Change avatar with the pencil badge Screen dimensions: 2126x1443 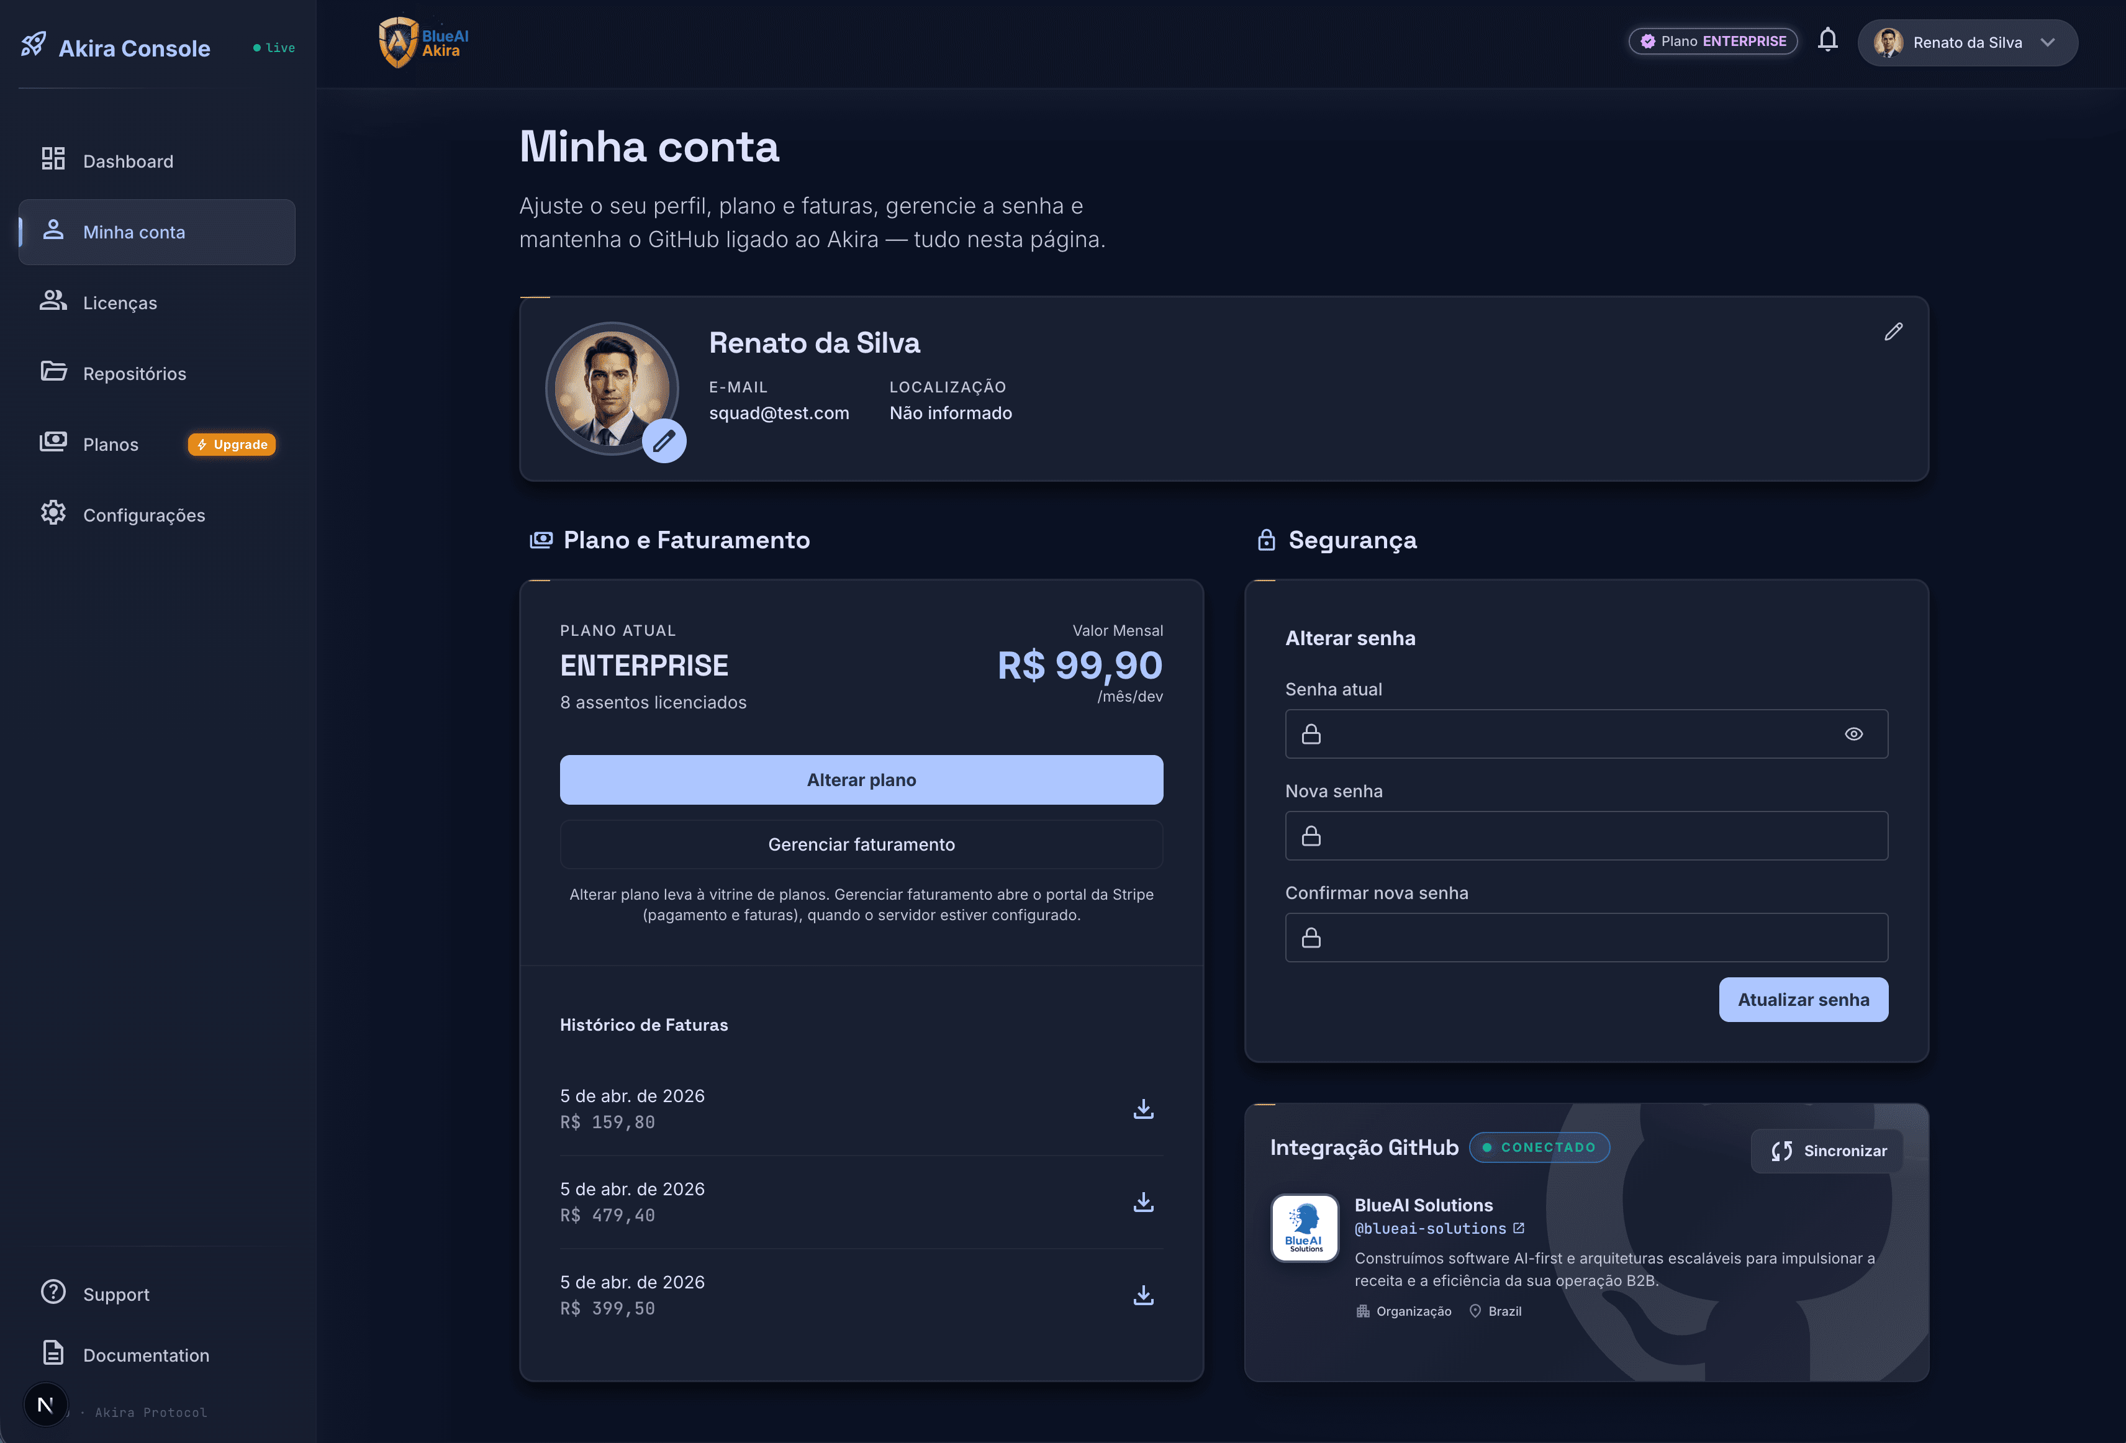664,442
